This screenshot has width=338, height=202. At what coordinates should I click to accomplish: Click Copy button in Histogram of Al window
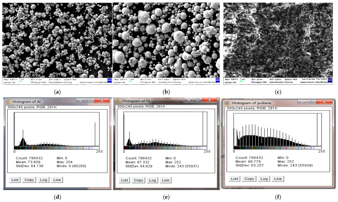pos(29,180)
